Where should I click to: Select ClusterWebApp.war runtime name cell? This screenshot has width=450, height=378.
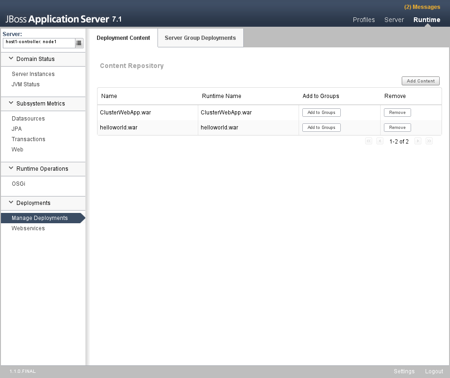[x=226, y=113]
